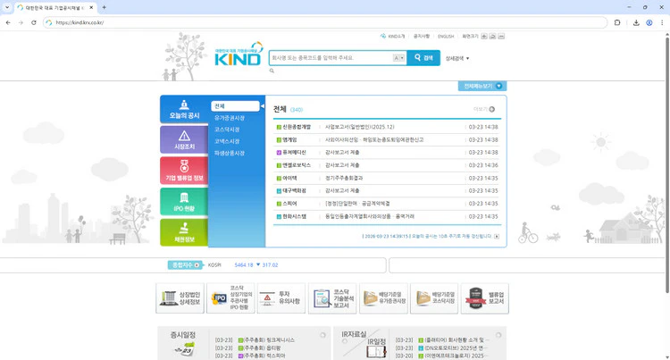Screen dimensions: 670x360
Task: Open 상장법인 상세정보 building shortcut
Action: (180, 299)
